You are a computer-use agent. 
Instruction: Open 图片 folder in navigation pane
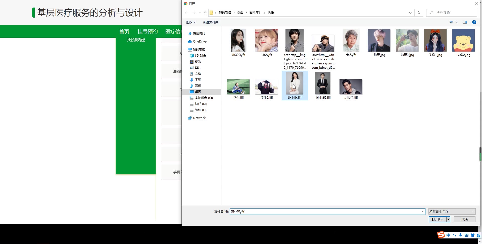(x=198, y=67)
